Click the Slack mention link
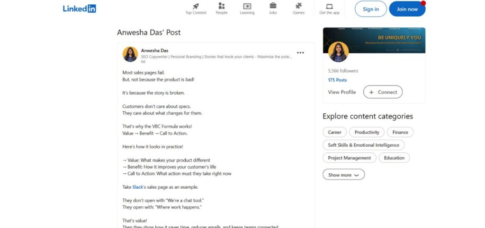 (138, 187)
